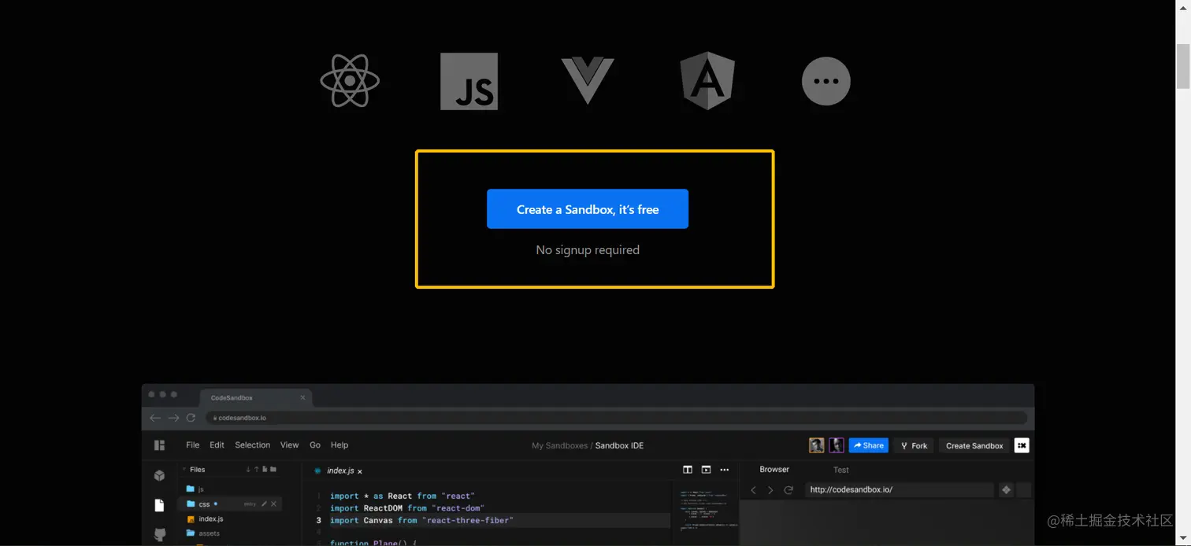The image size is (1191, 546).
Task: Open the dashboard icon left of File menu
Action: click(159, 445)
